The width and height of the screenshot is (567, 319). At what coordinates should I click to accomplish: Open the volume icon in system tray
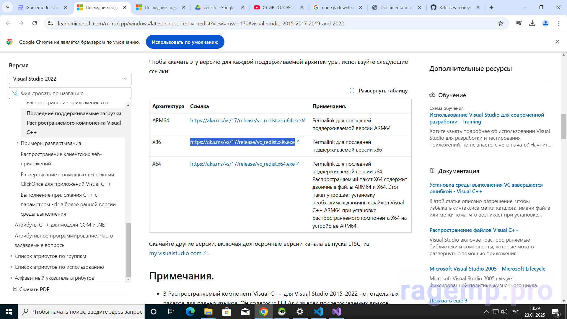[504, 312]
